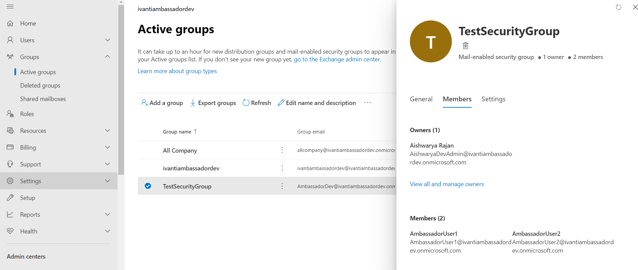Open Deleted groups in the sidebar
The image size is (638, 270).
[40, 86]
